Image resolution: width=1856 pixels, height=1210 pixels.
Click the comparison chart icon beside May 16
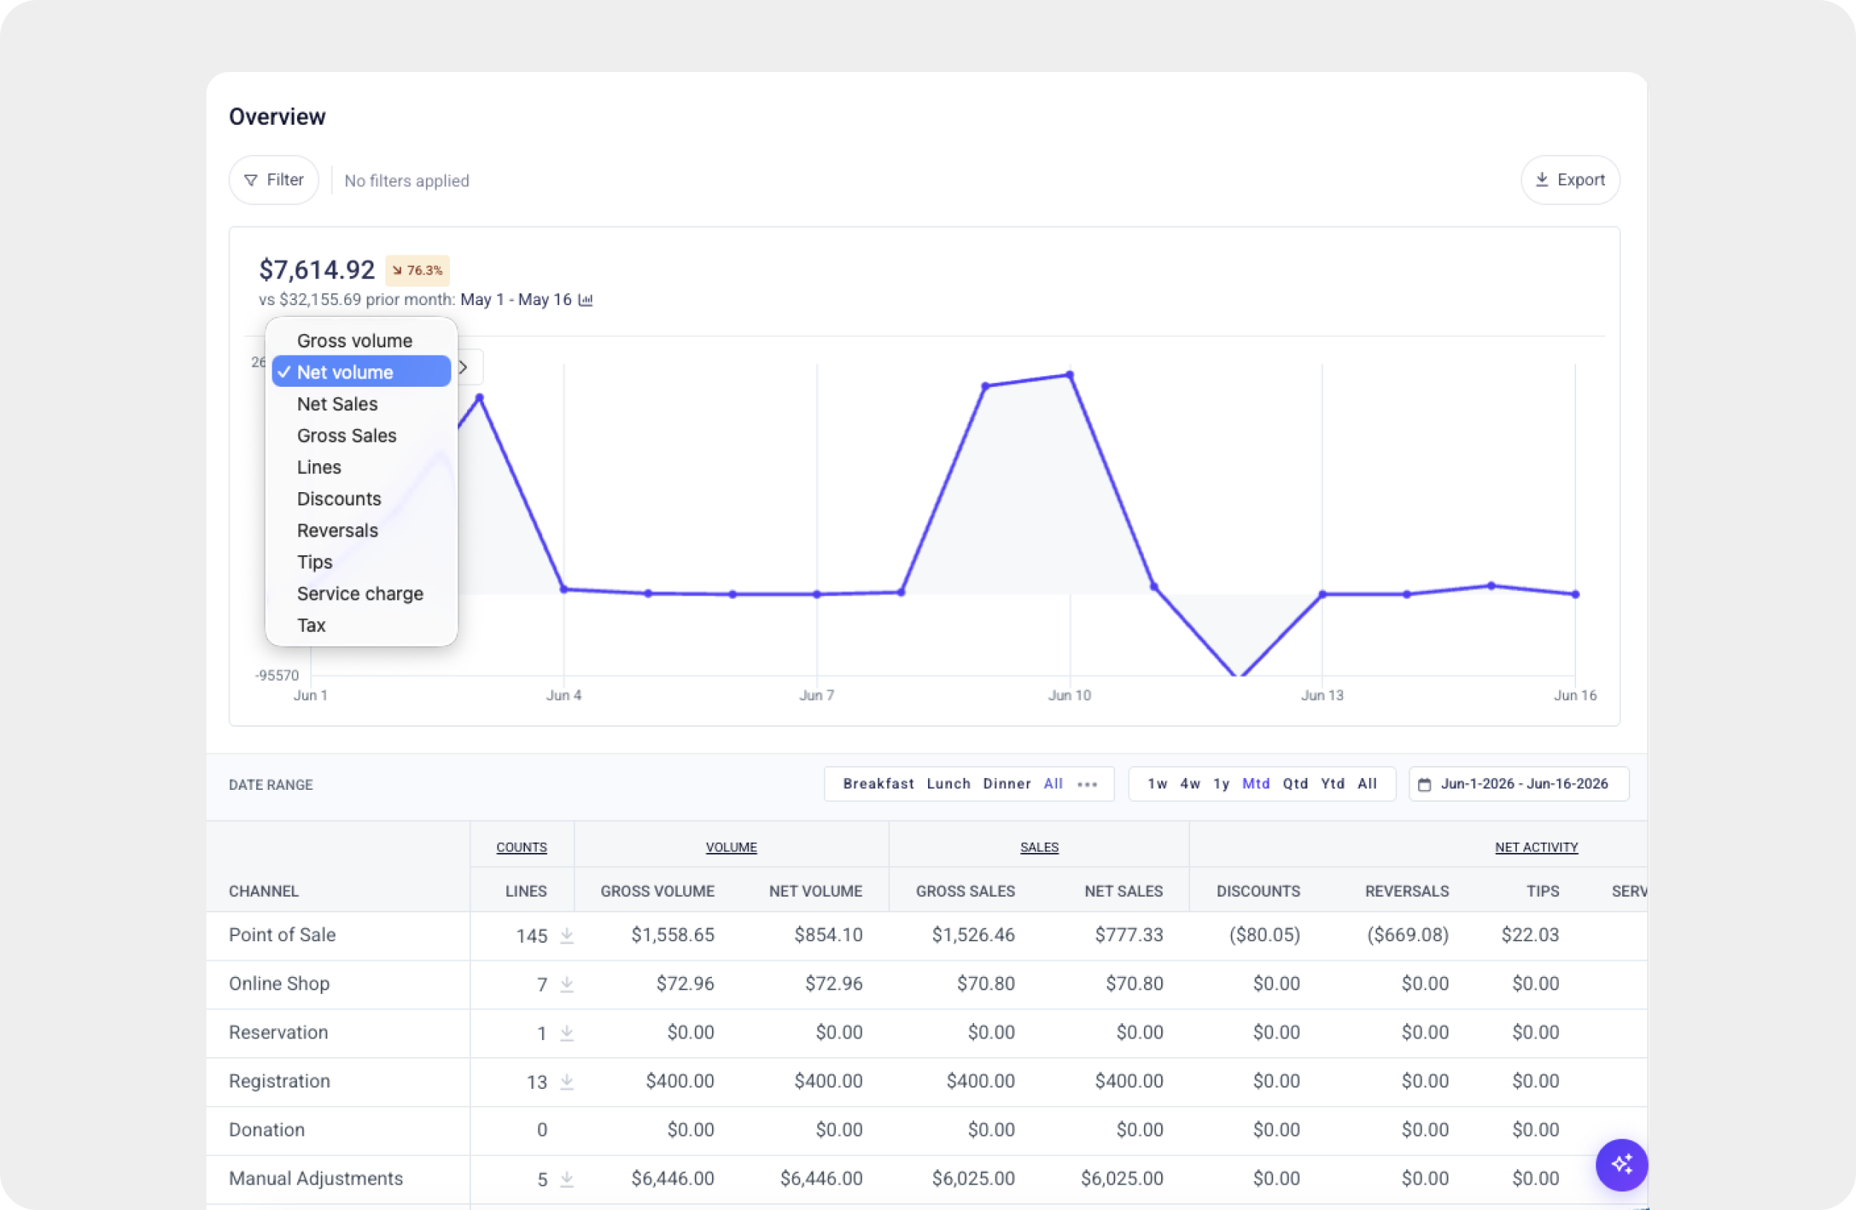(586, 299)
